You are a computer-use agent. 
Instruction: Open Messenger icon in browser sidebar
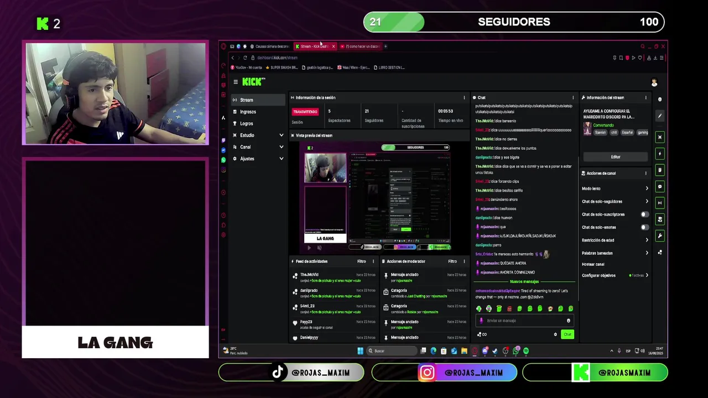tap(223, 150)
